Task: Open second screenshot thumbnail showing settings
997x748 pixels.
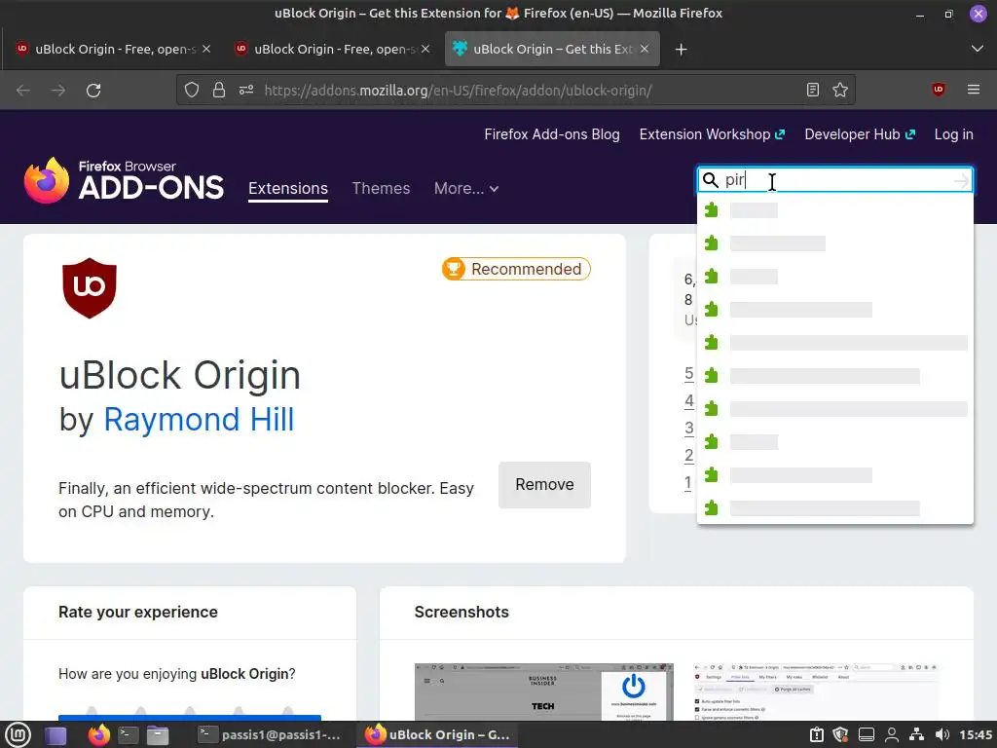Action: (x=816, y=692)
